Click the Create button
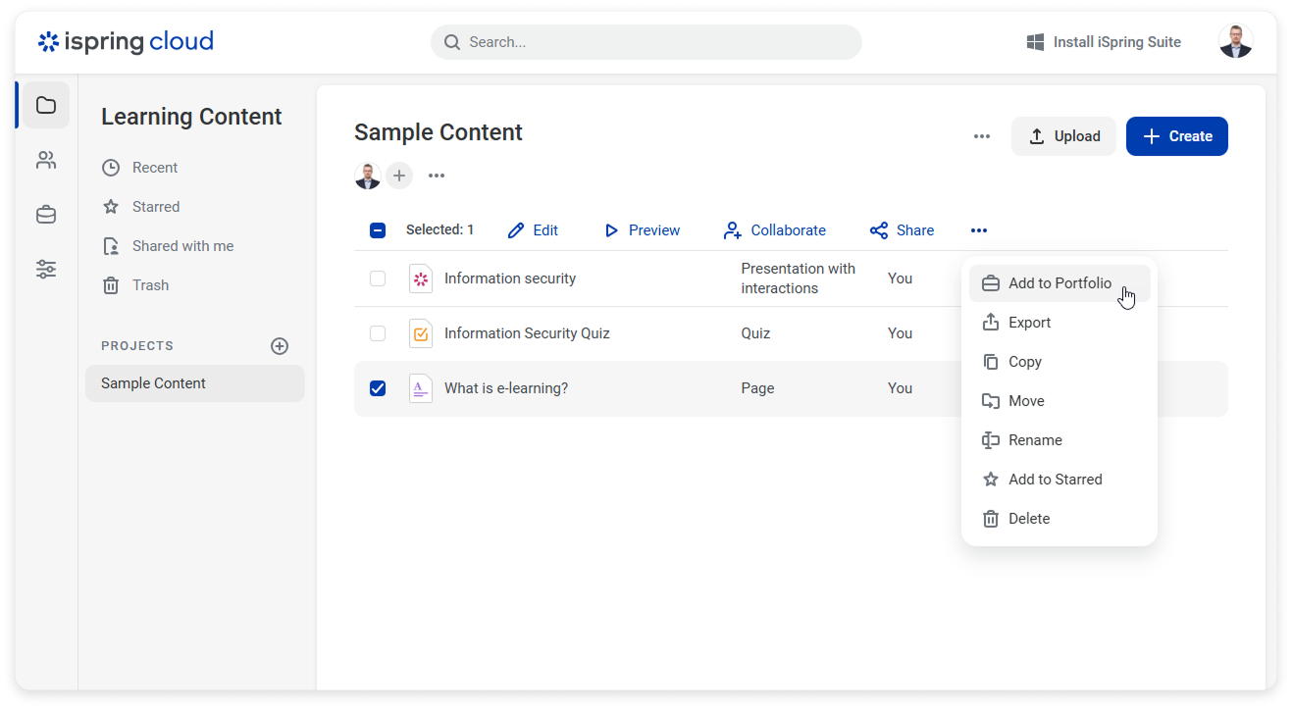1292x709 pixels. tap(1176, 136)
